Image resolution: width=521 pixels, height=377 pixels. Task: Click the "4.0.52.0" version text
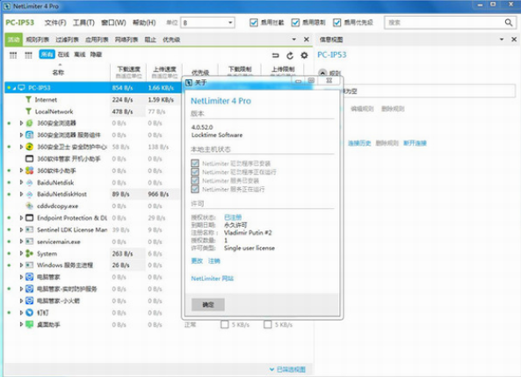click(x=202, y=127)
